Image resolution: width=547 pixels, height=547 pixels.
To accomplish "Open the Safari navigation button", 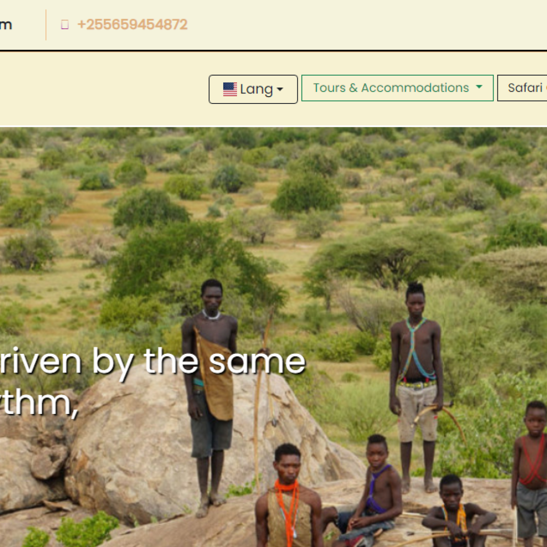I will pyautogui.click(x=522, y=88).
